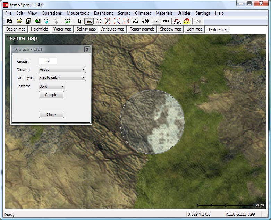
Task: Toggle the EDIT mode toolbar button
Action: [x=89, y=21]
